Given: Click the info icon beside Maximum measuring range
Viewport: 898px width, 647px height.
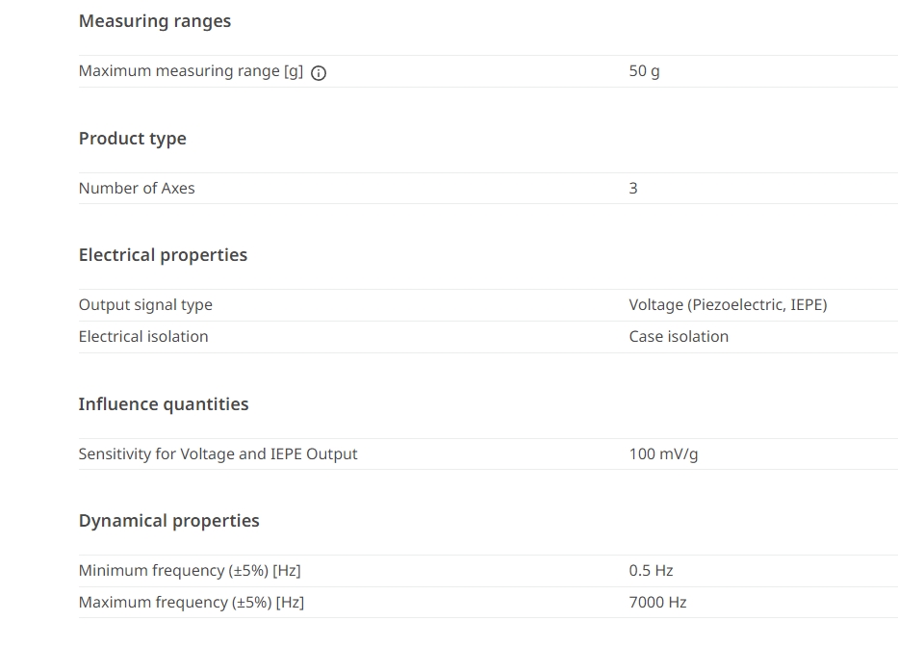Looking at the screenshot, I should (x=319, y=73).
